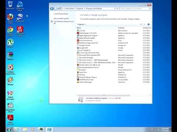Open QuickTime Player desktop shortcut

tap(20, 6)
